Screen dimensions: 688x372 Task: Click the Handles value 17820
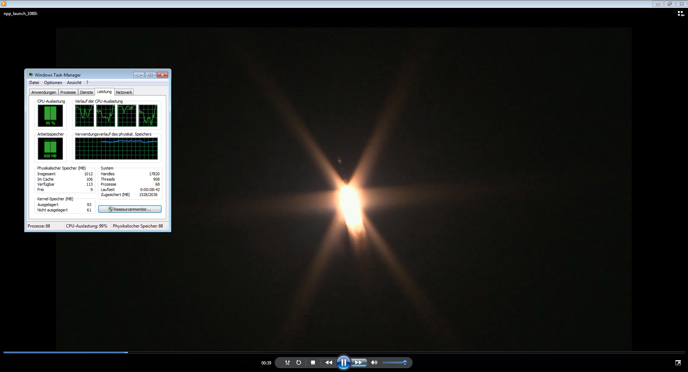(x=154, y=174)
